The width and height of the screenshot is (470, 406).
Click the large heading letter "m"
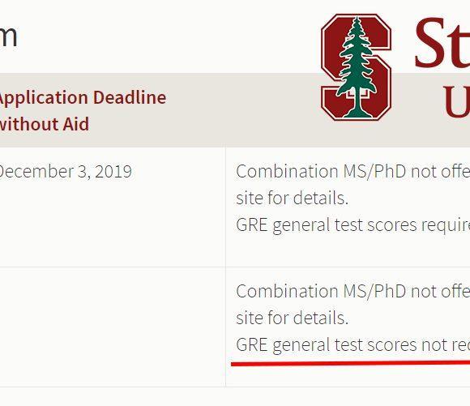[x=8, y=36]
